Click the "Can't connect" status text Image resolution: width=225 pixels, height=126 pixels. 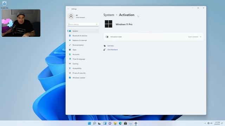(193, 37)
